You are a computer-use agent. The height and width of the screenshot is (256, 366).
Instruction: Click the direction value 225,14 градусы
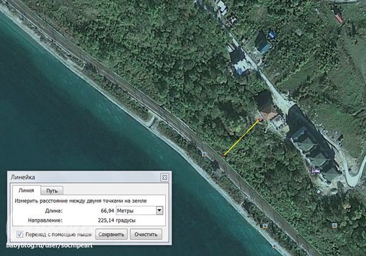[x=116, y=220]
